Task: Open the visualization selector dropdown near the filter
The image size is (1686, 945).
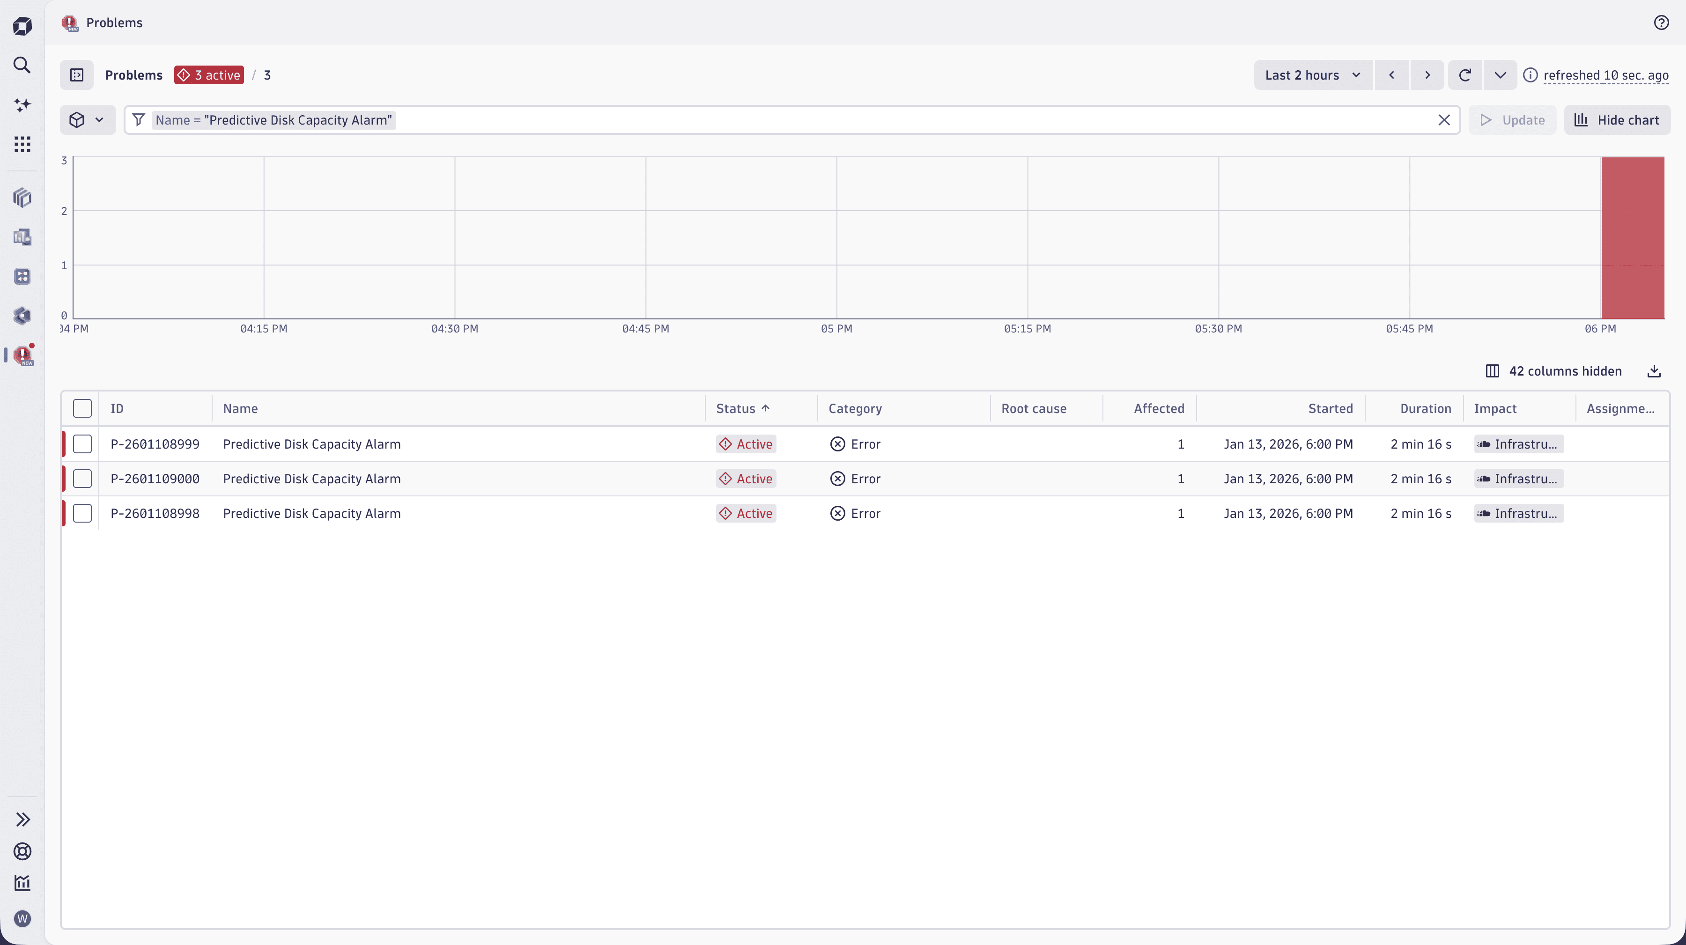Action: [x=88, y=120]
